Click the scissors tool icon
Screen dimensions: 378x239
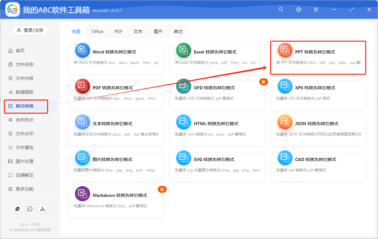pyautogui.click(x=316, y=10)
